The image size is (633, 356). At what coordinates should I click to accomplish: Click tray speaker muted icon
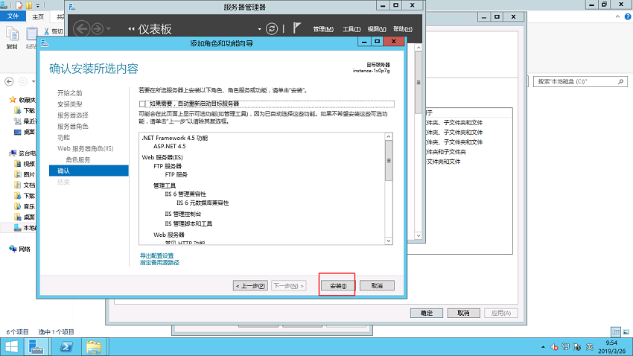click(554, 347)
